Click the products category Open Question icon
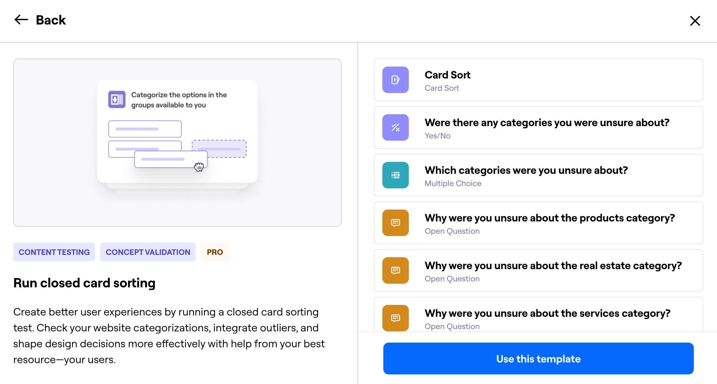717x384 pixels. tap(395, 223)
